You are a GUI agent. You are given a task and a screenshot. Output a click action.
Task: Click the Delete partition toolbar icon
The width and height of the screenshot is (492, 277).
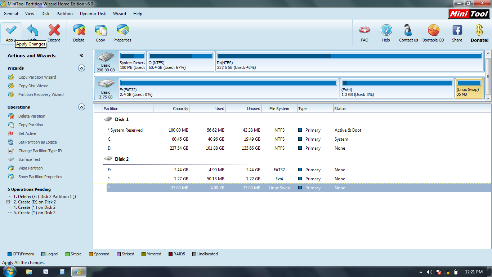click(x=79, y=30)
